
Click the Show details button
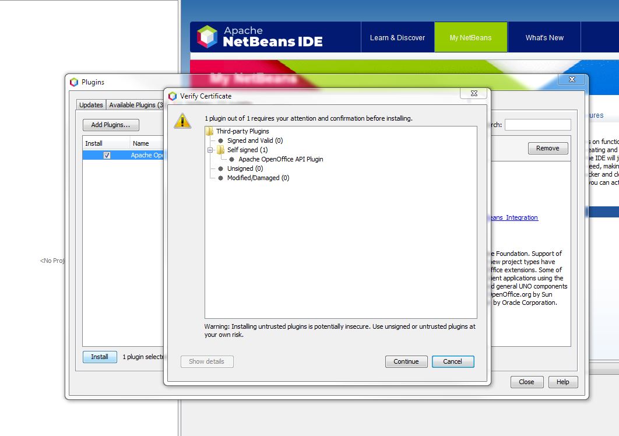pyautogui.click(x=207, y=361)
